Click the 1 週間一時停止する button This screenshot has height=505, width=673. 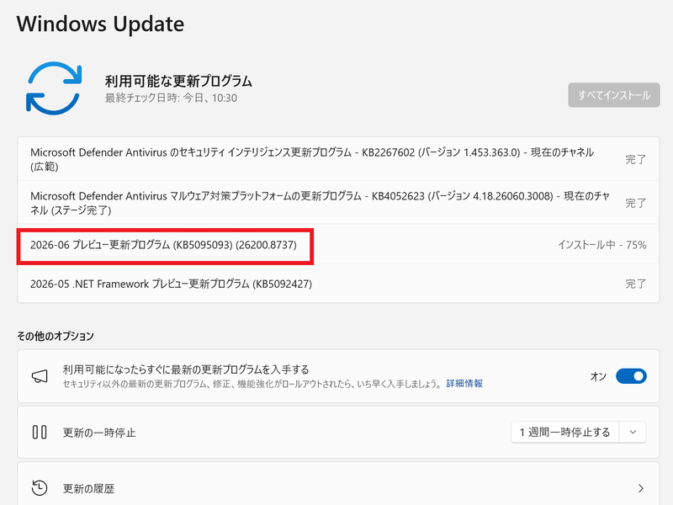[564, 432]
